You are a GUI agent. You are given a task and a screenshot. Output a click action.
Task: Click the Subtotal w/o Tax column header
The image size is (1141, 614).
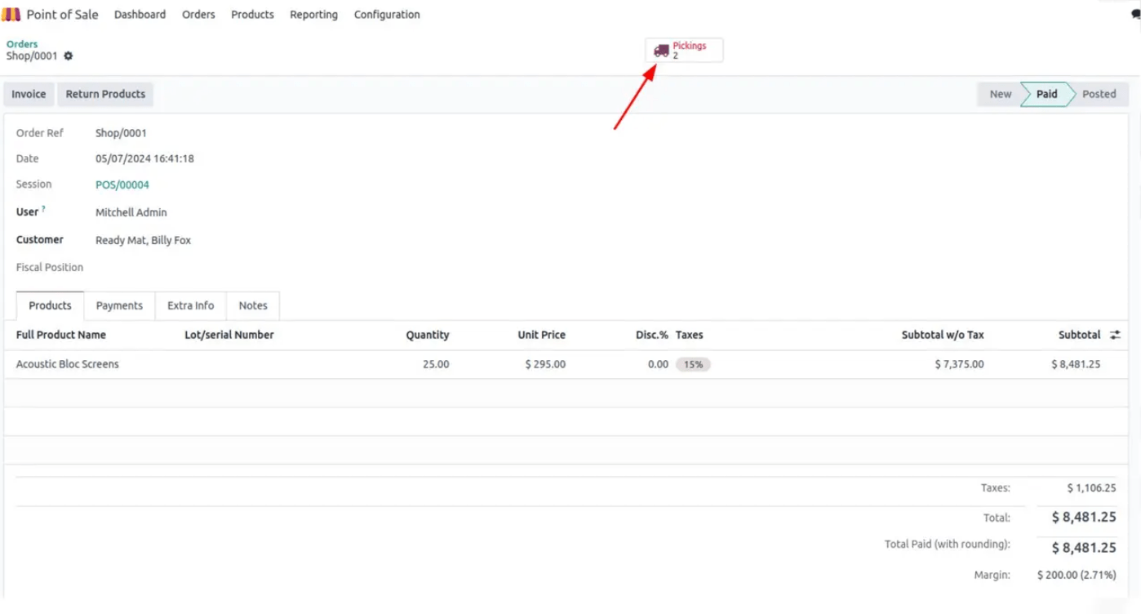943,335
